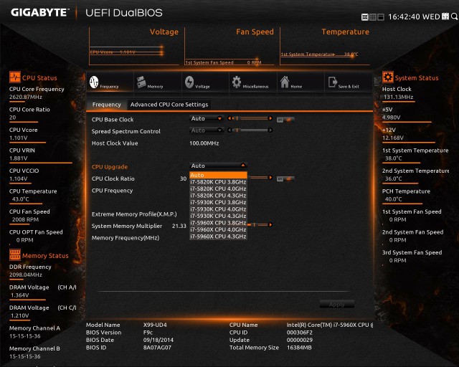The image size is (459, 367).
Task: Choose i7-5820K CPU 4.3GHz option
Action: (x=218, y=196)
